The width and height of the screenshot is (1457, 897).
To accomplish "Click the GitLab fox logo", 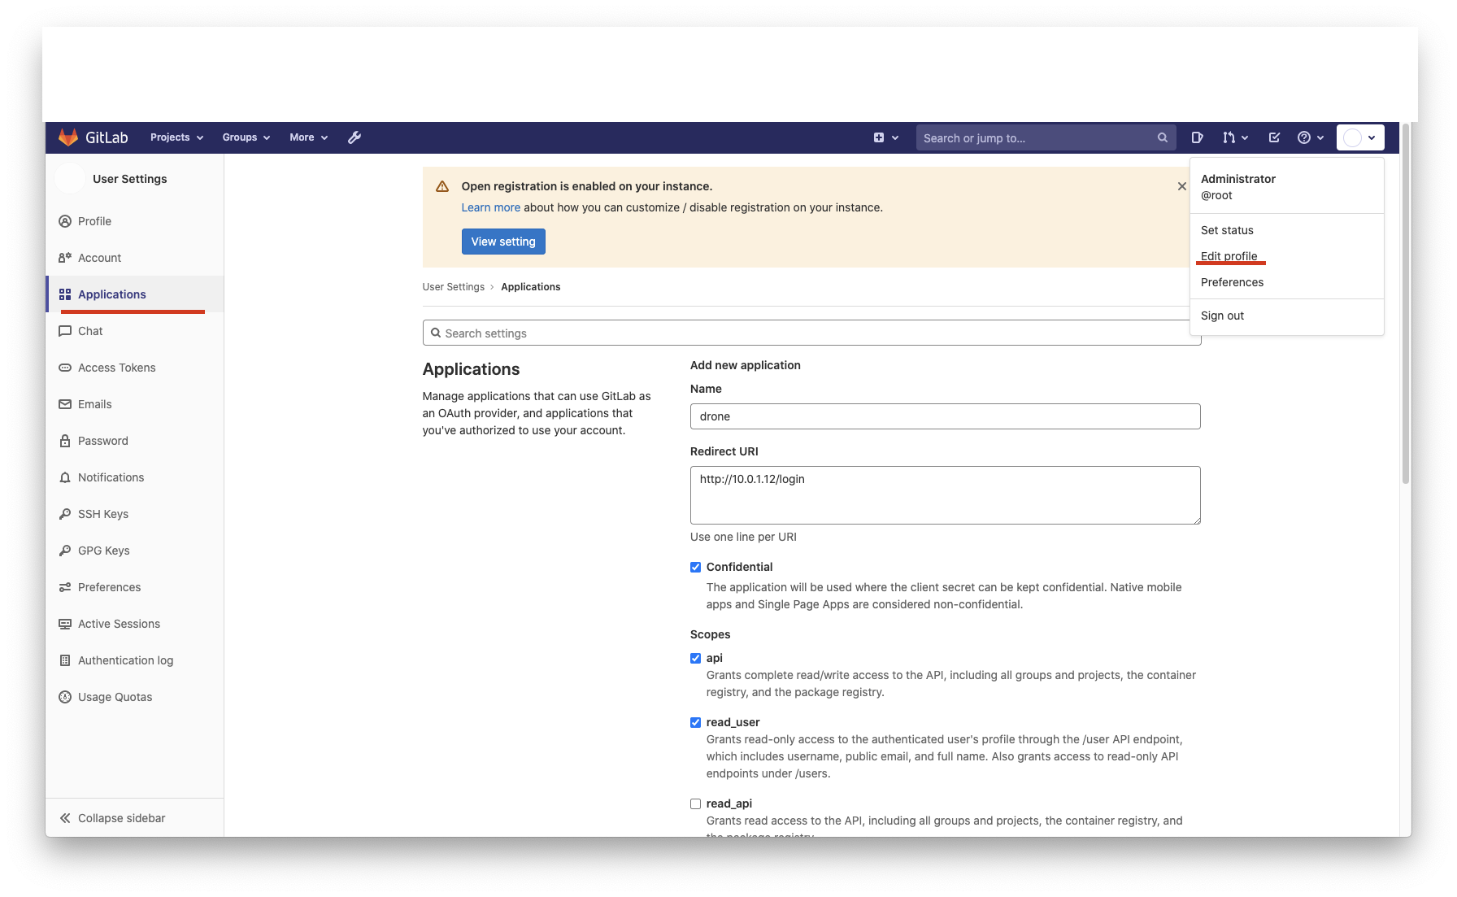I will coord(68,137).
